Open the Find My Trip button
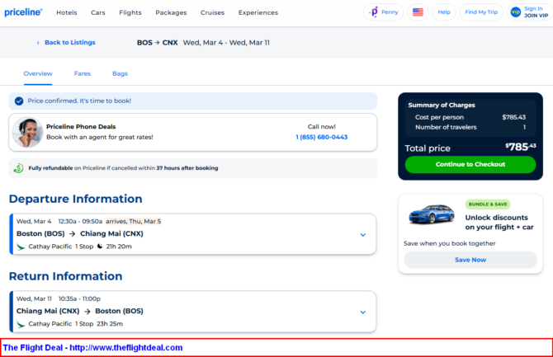553x357 pixels. (x=481, y=12)
